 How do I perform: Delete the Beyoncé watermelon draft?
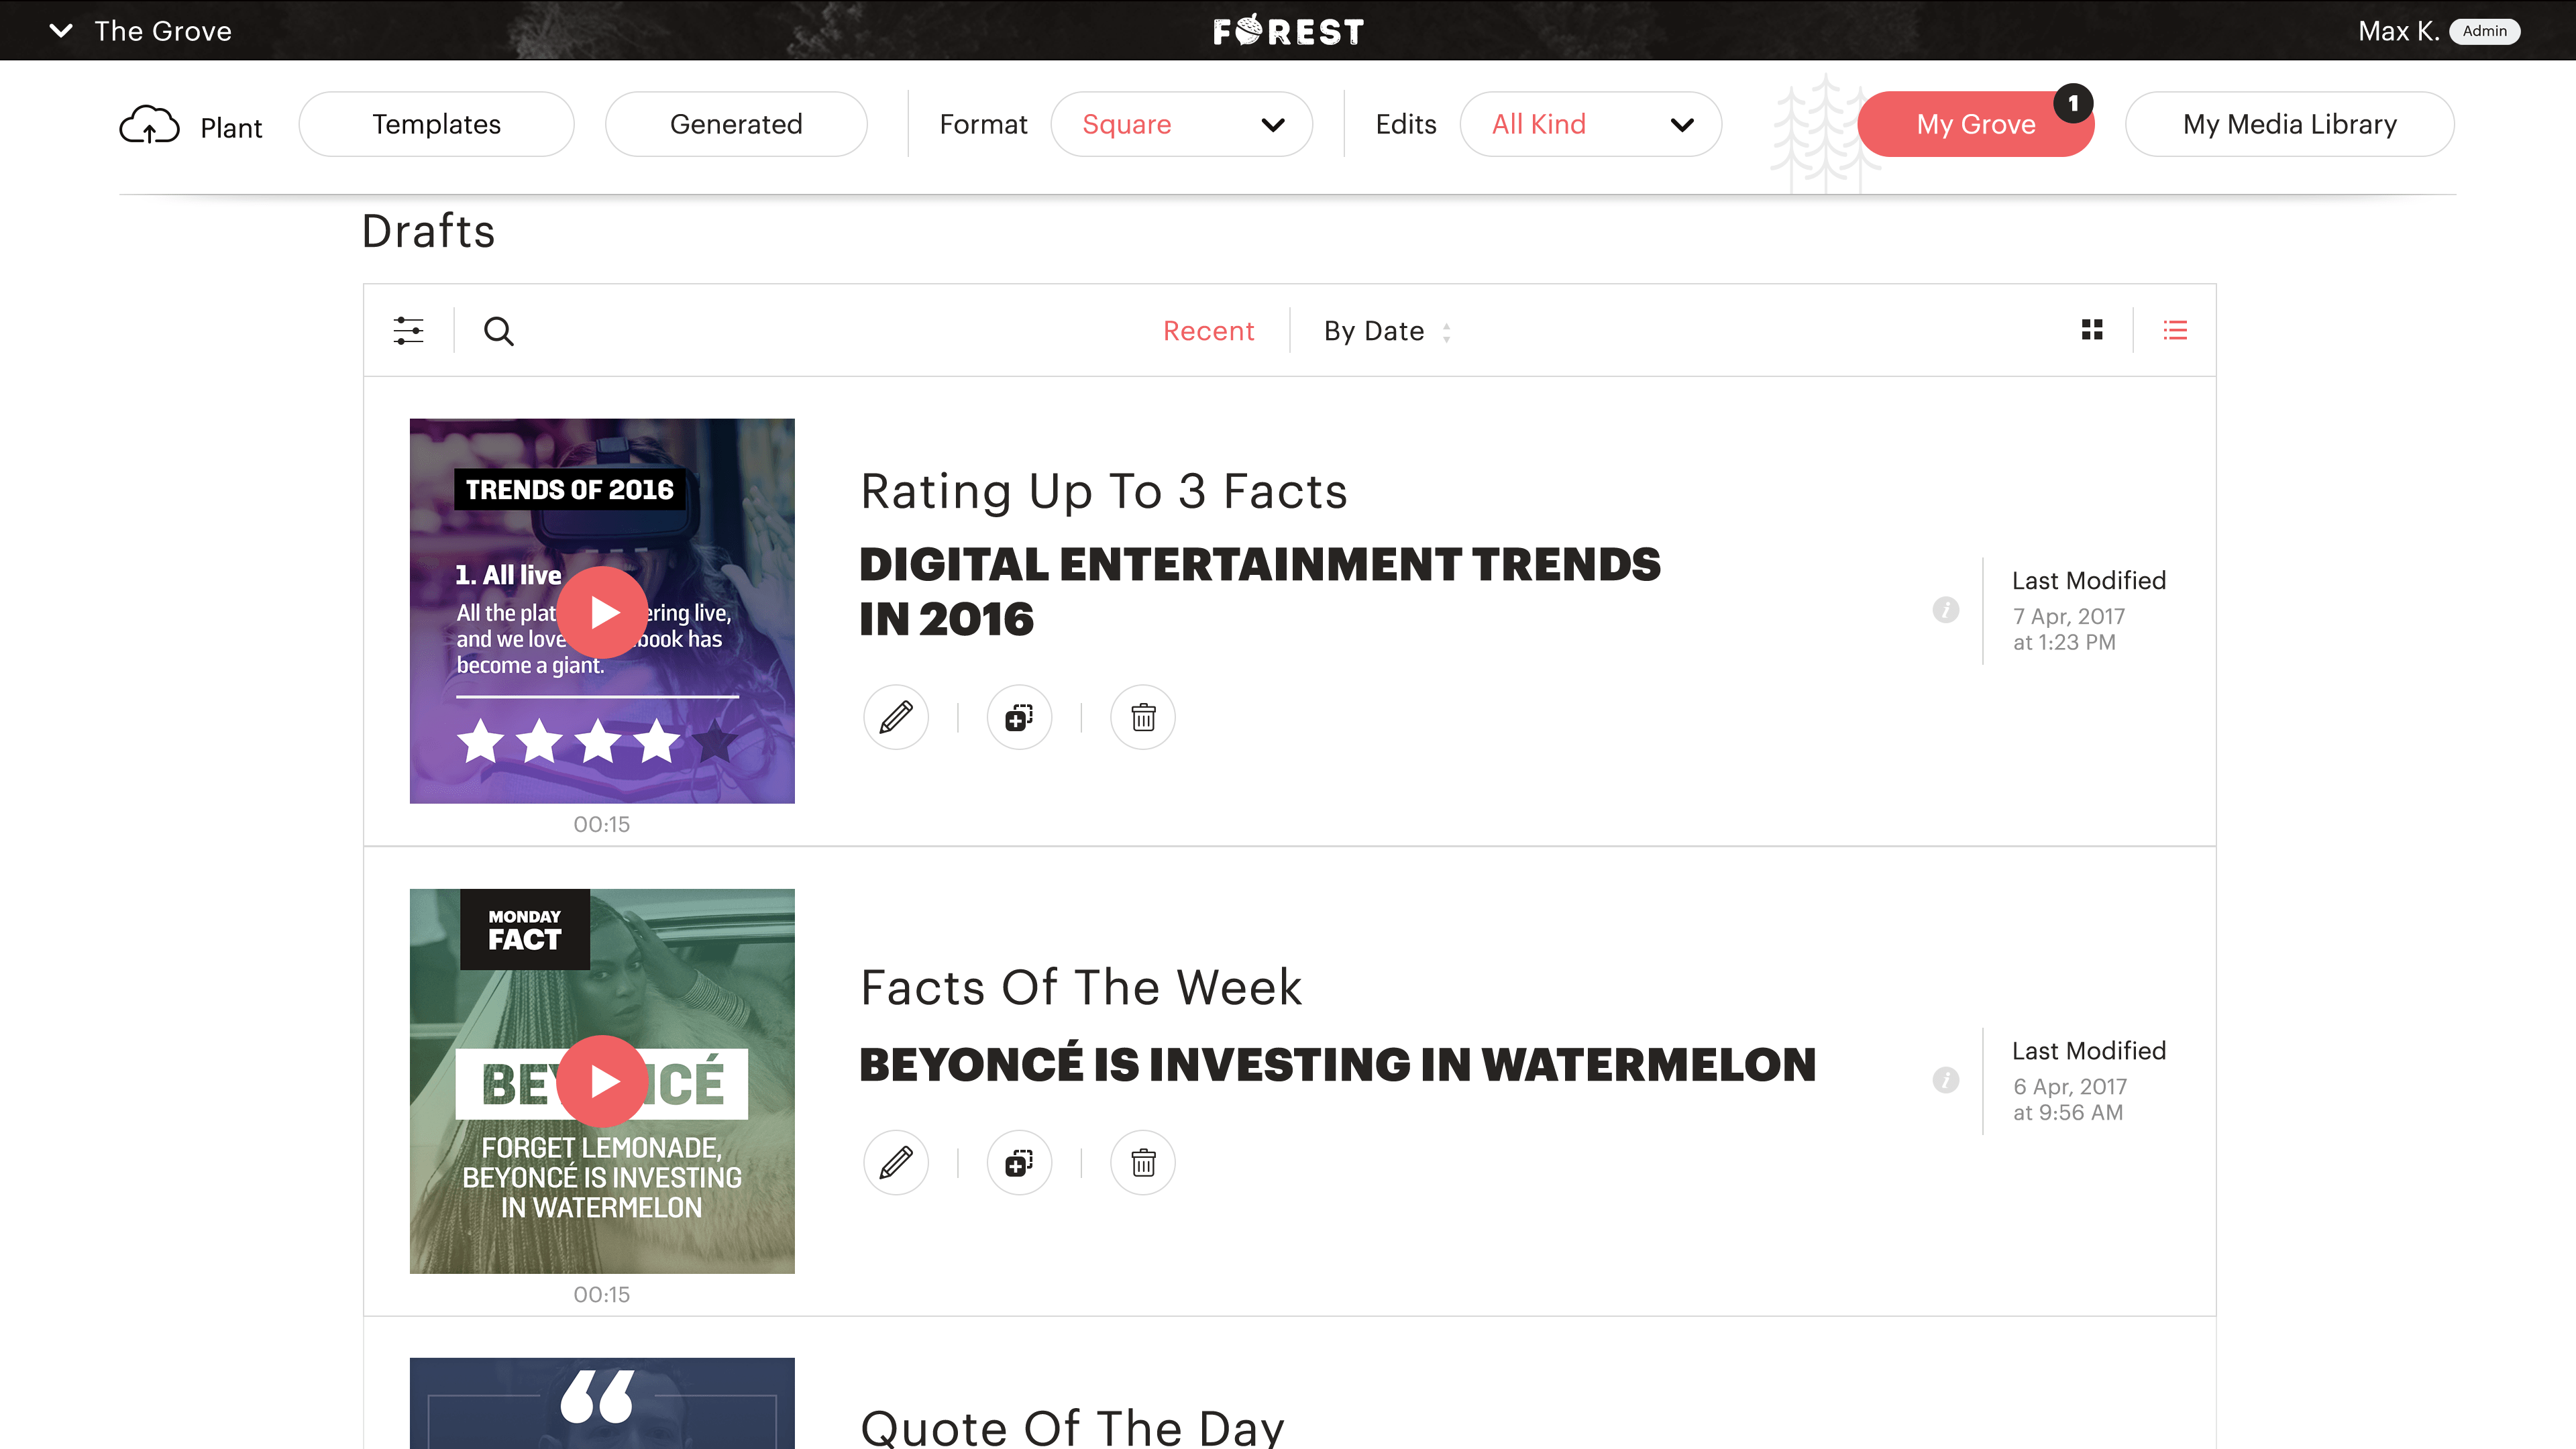1143,1163
